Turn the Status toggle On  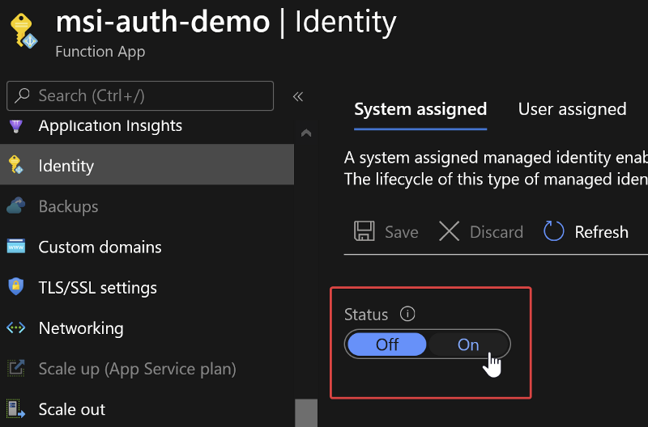point(468,345)
